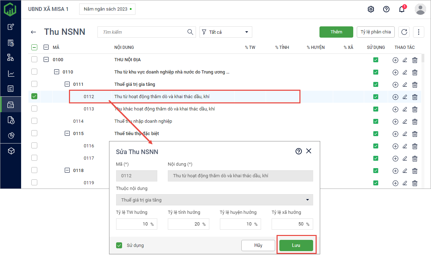Collapse the 0115 tree node
Image resolution: width=431 pixels, height=255 pixels.
[x=67, y=133]
